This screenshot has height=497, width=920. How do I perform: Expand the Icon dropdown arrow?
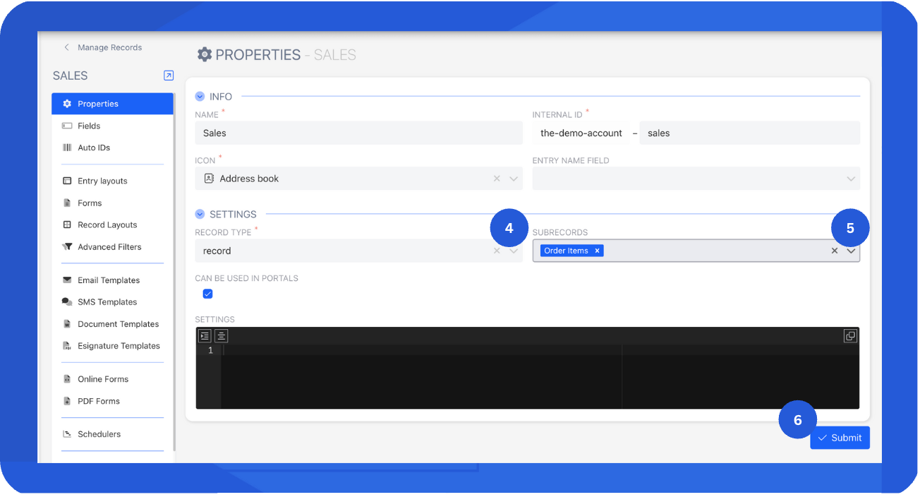tap(514, 179)
